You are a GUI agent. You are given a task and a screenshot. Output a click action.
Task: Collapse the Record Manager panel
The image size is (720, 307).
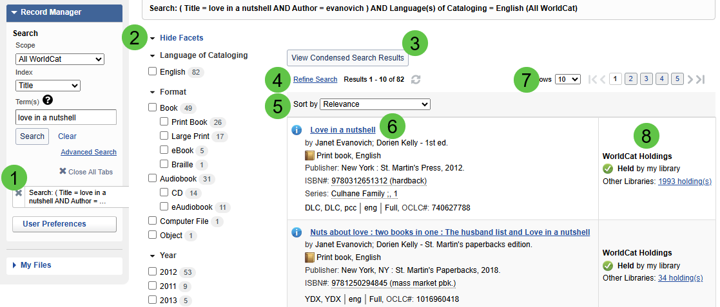tap(14, 12)
